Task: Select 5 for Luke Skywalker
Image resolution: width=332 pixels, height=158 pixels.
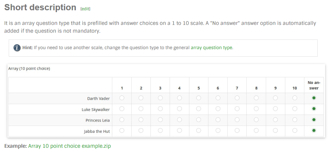Action: 199,109
